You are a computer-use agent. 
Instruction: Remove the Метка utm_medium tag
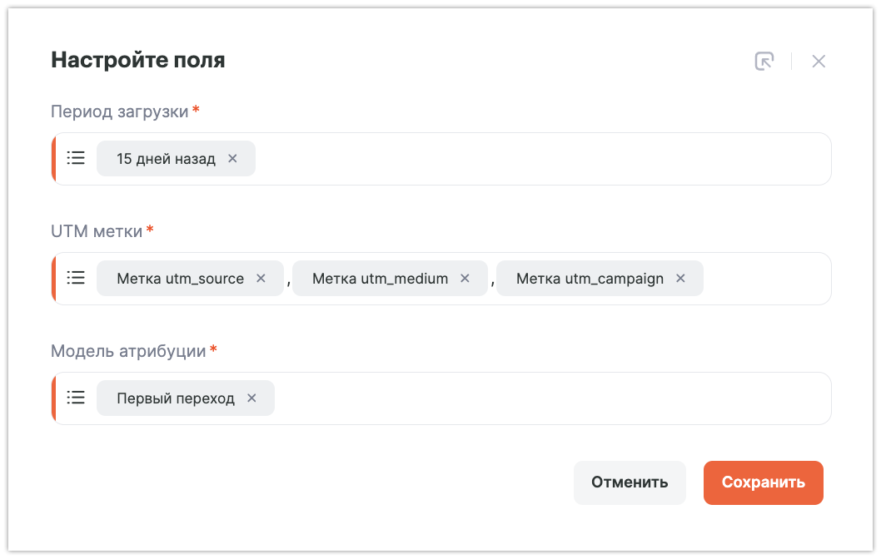point(465,279)
